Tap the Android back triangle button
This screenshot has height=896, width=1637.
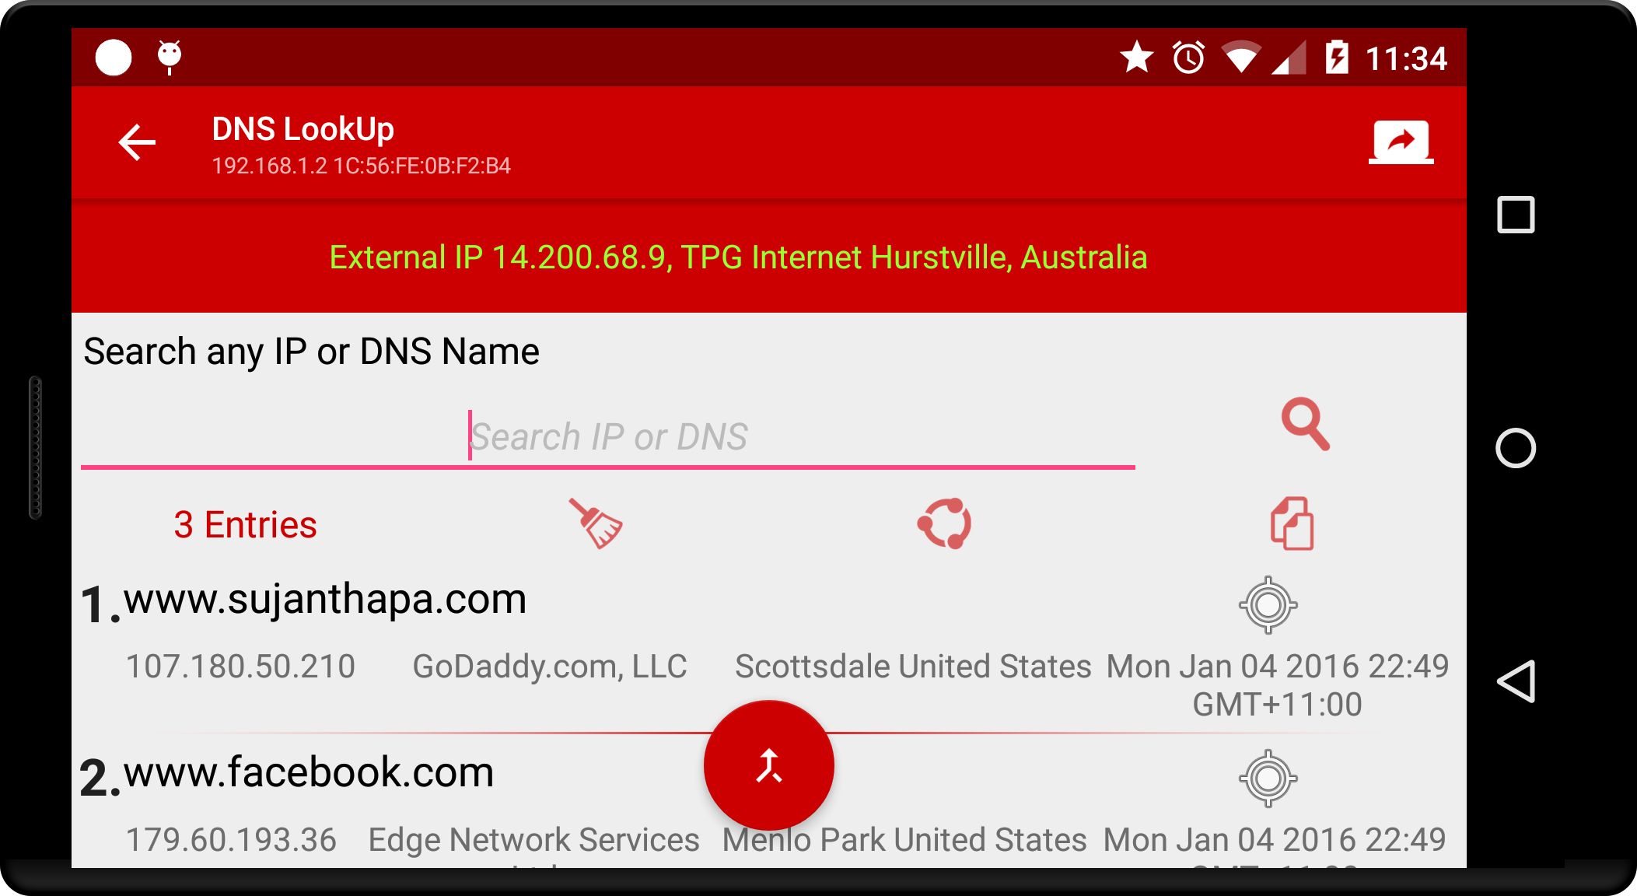click(x=1516, y=681)
